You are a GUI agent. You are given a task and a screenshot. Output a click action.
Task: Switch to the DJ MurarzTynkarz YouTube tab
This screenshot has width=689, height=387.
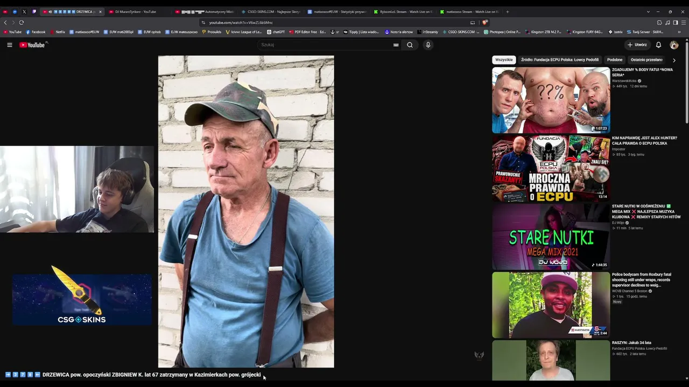136,12
